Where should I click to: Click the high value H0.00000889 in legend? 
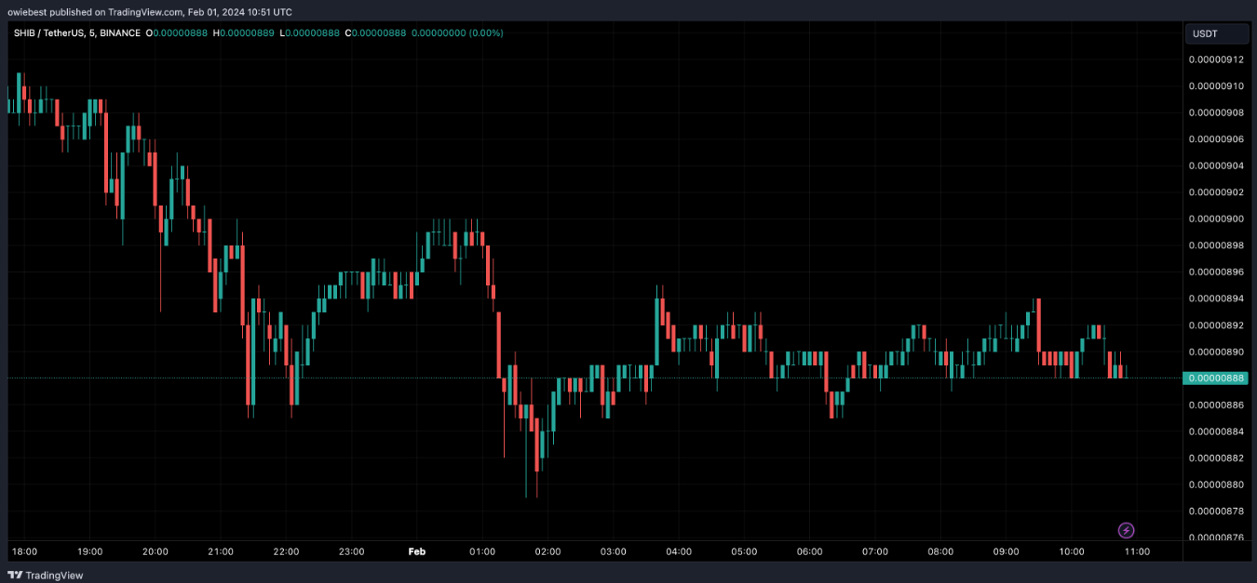[x=244, y=33]
